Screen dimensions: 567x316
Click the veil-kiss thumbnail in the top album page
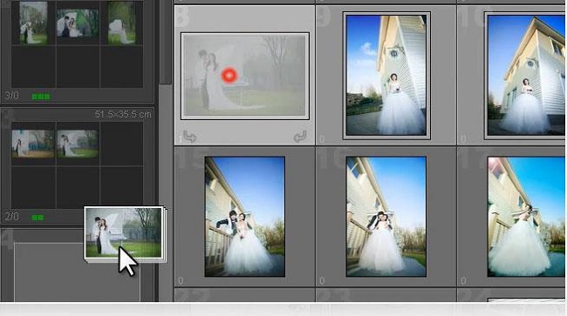[78, 24]
